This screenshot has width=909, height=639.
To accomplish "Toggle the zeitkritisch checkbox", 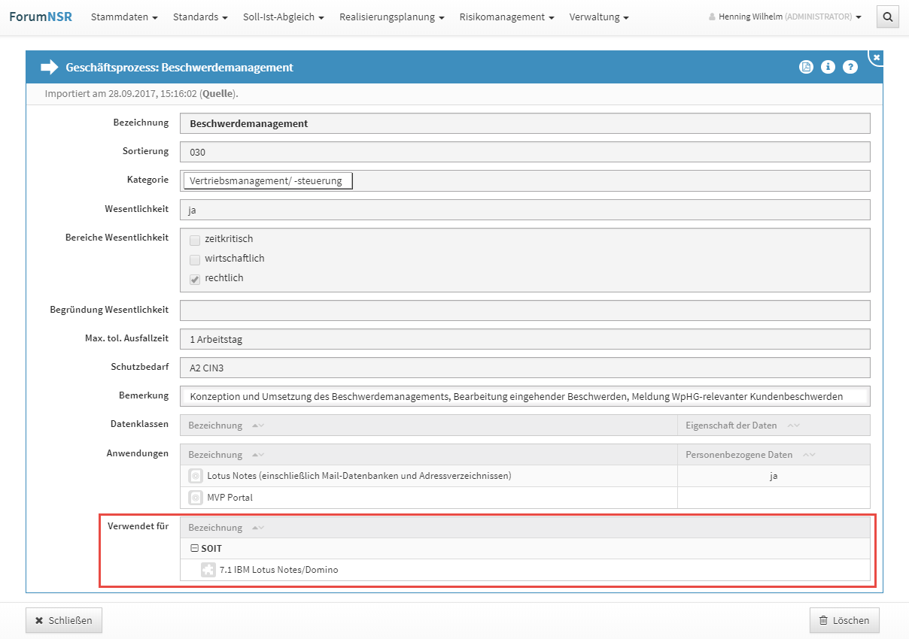I will tap(195, 240).
